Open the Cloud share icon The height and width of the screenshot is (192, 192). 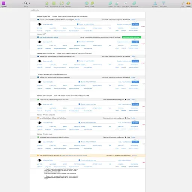pyautogui.click(x=188, y=3)
